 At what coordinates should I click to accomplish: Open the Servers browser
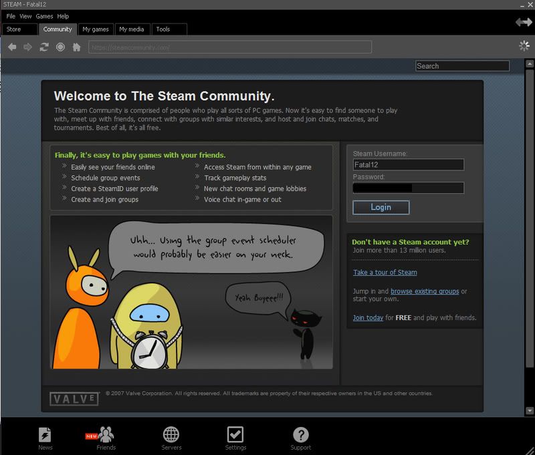coord(171,434)
